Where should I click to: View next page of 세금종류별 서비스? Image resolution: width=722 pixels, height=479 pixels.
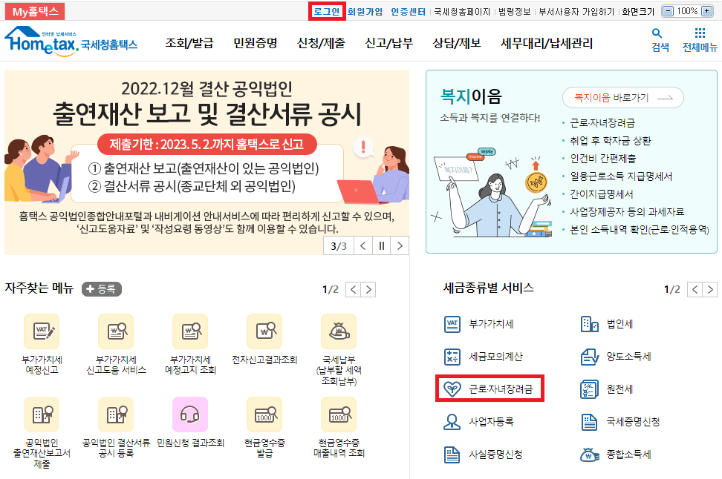(x=712, y=291)
